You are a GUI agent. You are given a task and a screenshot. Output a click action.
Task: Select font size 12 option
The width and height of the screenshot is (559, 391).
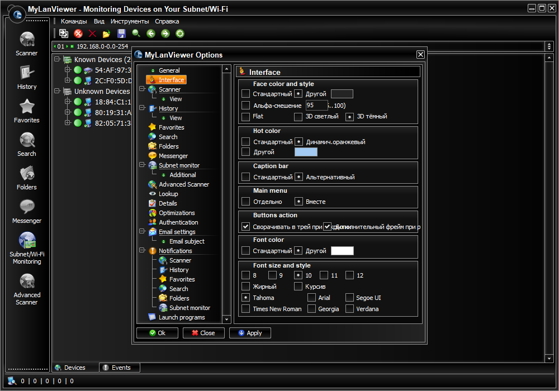click(350, 275)
